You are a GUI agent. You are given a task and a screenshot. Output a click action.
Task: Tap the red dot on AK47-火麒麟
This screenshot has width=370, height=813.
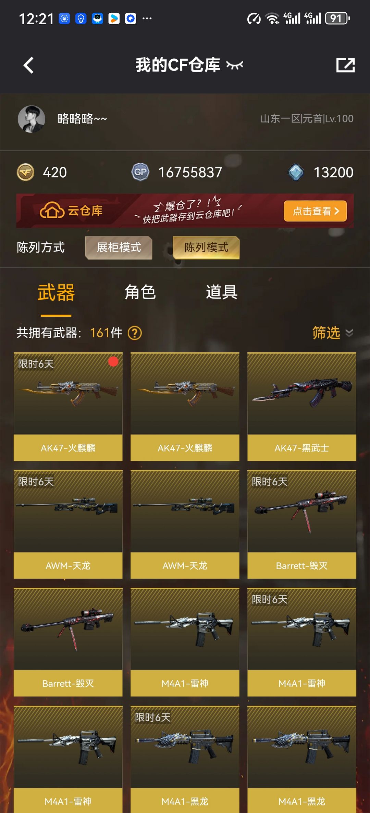click(x=113, y=362)
